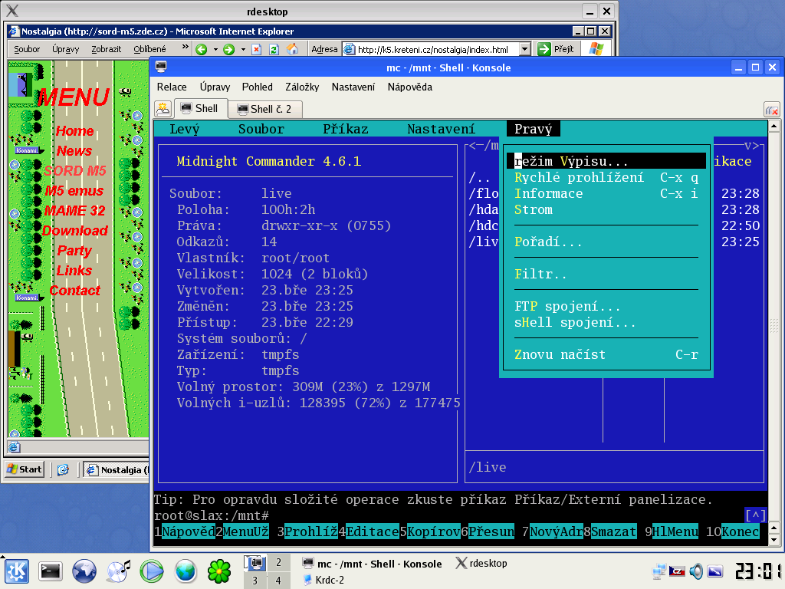Open the Forward history dropdown arrow in IE
785x589 pixels.
click(x=243, y=49)
